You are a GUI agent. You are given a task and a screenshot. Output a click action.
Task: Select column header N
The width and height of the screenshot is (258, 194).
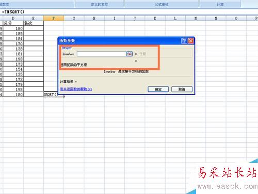(216, 18)
